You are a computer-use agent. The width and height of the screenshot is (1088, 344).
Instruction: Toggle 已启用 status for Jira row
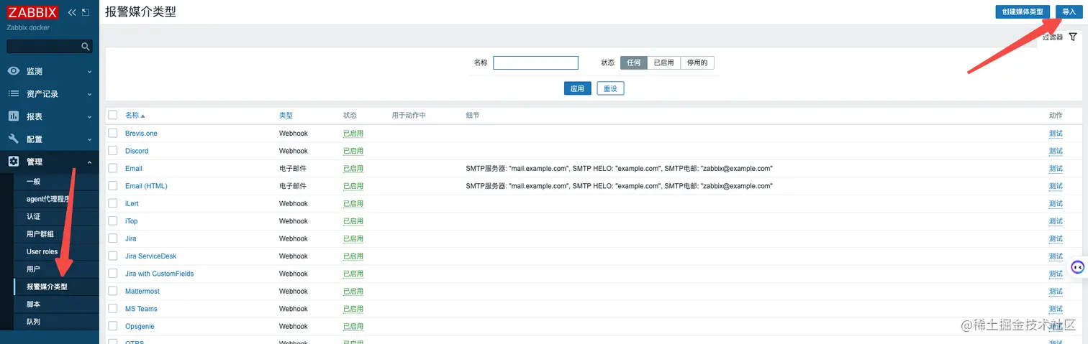tap(353, 238)
